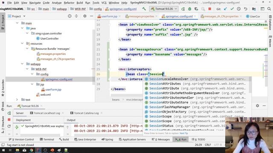Click the Search Everywhere magnifier icon
Viewport: 273px width, 153px height.
pos(269,9)
